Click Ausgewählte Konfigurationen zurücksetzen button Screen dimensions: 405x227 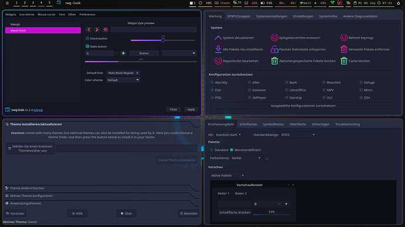click(x=303, y=106)
